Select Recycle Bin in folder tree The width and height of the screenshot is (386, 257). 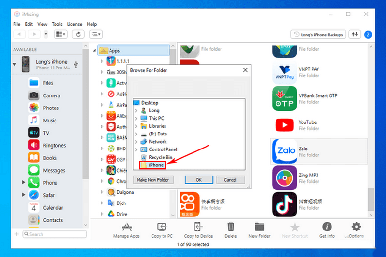click(x=156, y=157)
